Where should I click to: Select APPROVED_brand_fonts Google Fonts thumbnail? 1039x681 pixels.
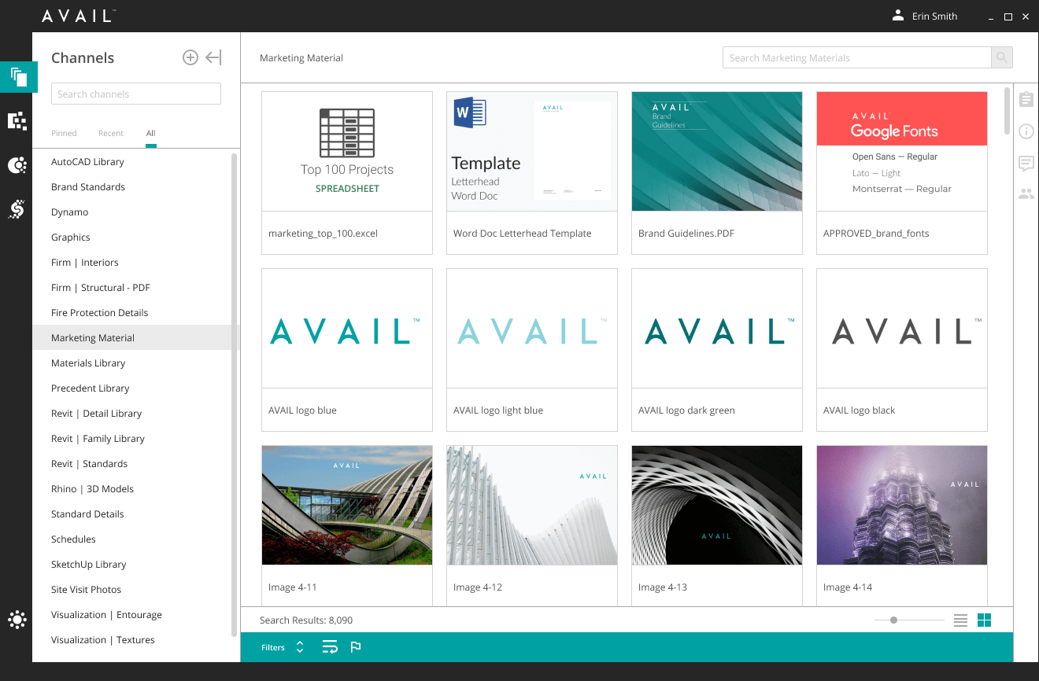902,152
